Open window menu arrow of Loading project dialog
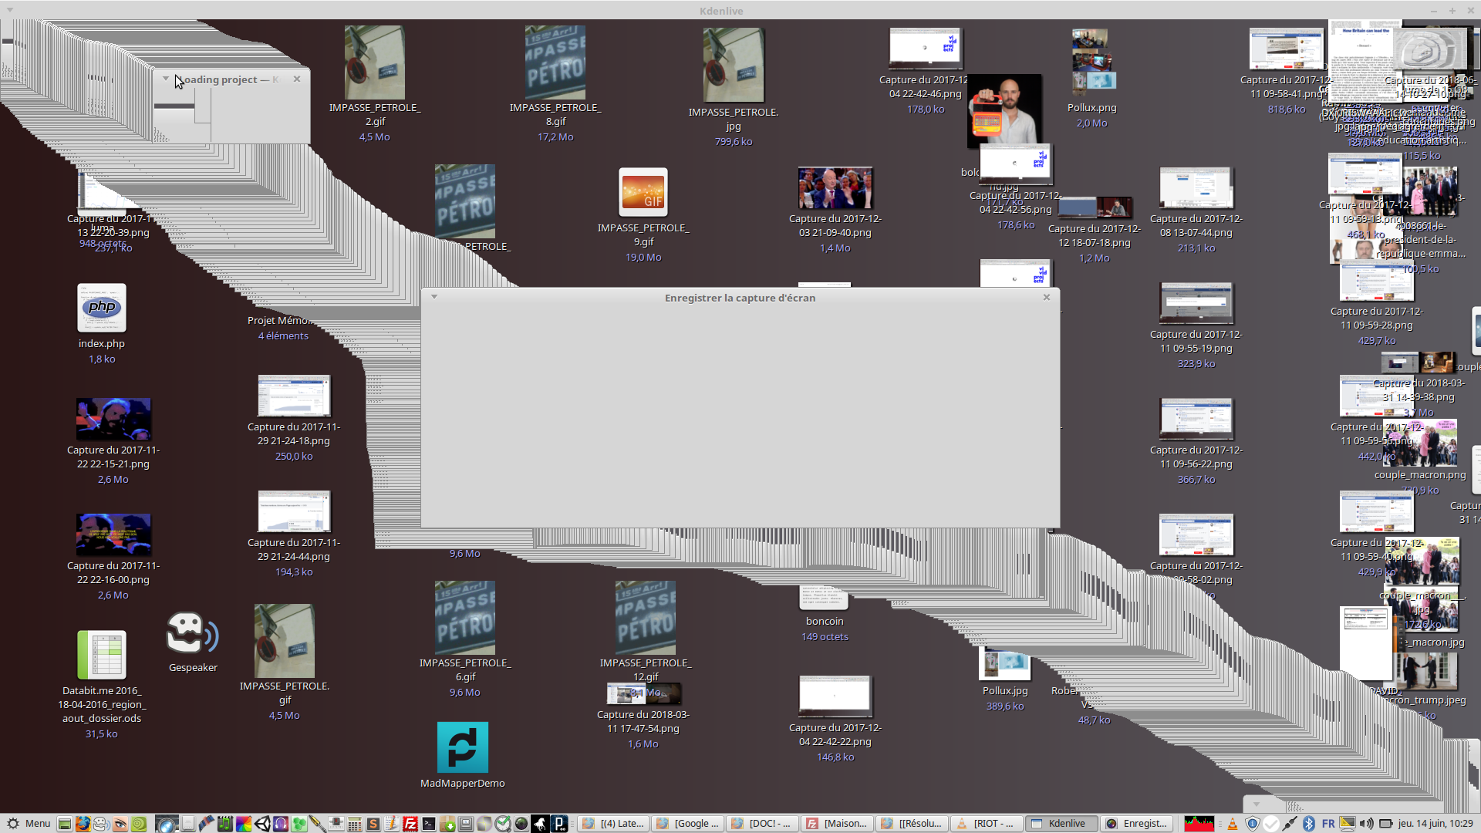The width and height of the screenshot is (1481, 833). point(165,79)
